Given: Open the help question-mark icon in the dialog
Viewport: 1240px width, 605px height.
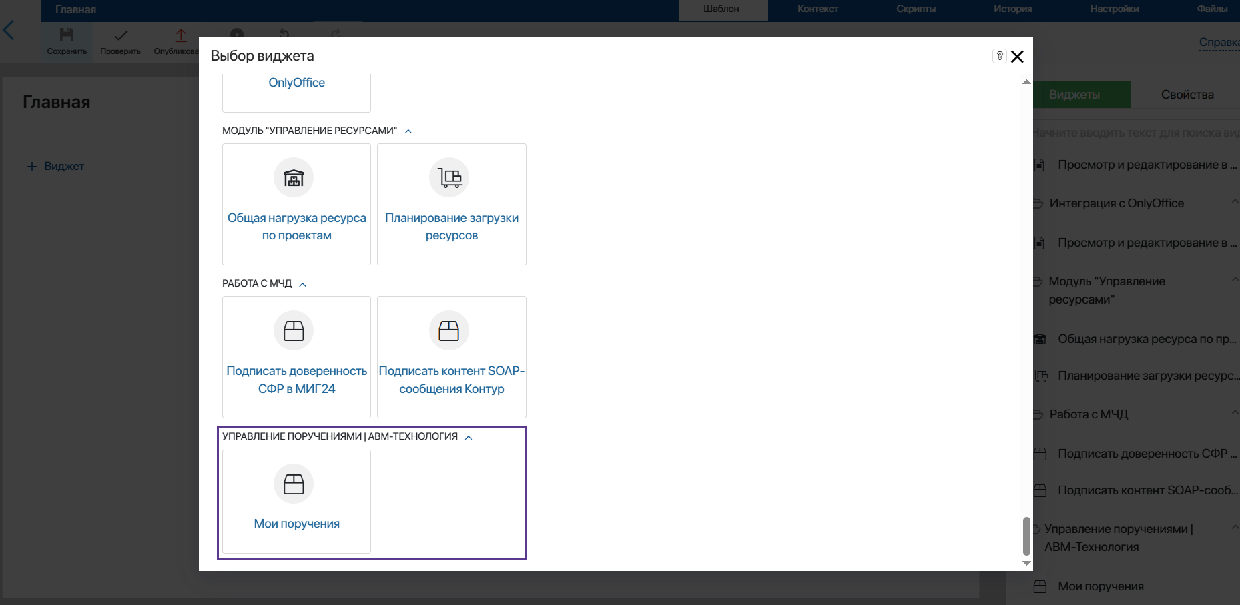Looking at the screenshot, I should tap(999, 56).
